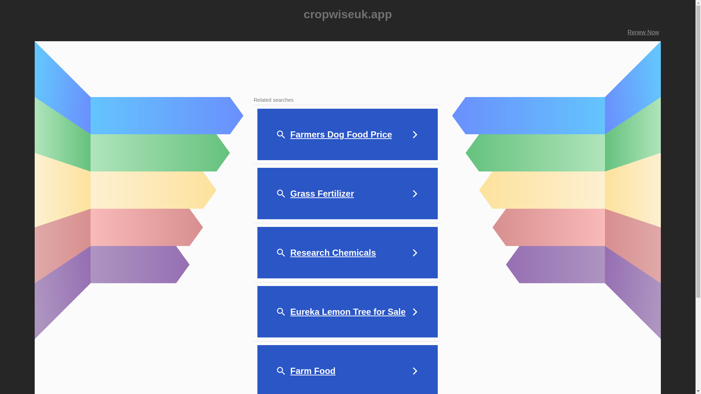
Task: Click magnifier icon beside Eureka Lemon Tree
Action: click(x=281, y=312)
